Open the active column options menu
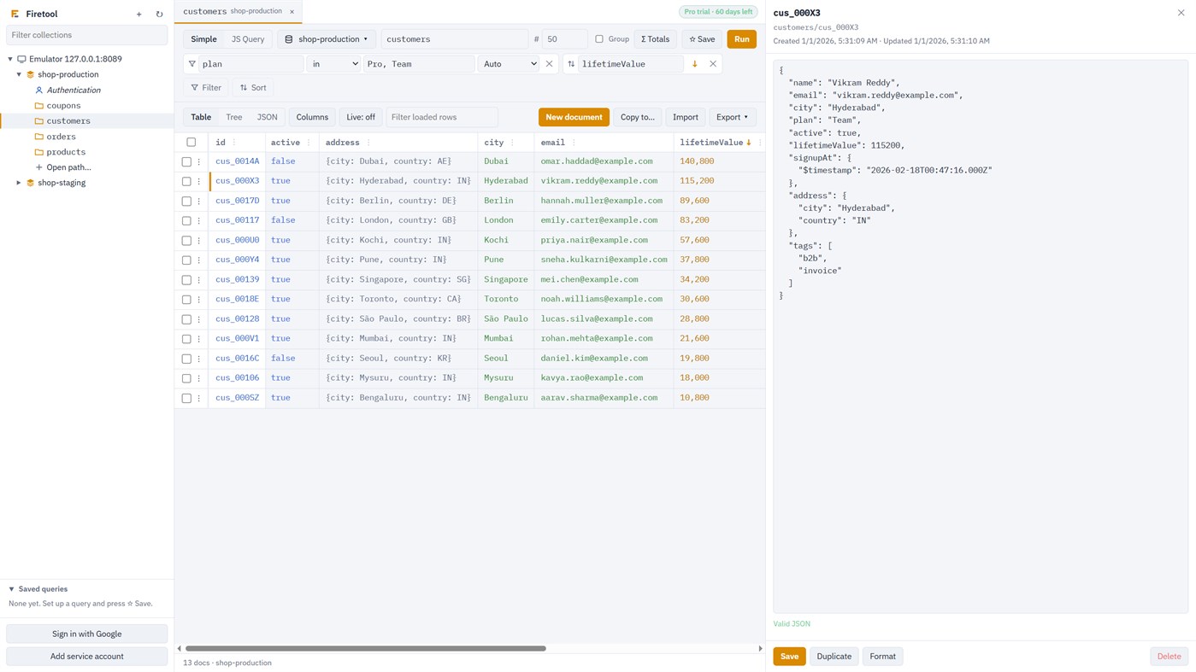 309,143
